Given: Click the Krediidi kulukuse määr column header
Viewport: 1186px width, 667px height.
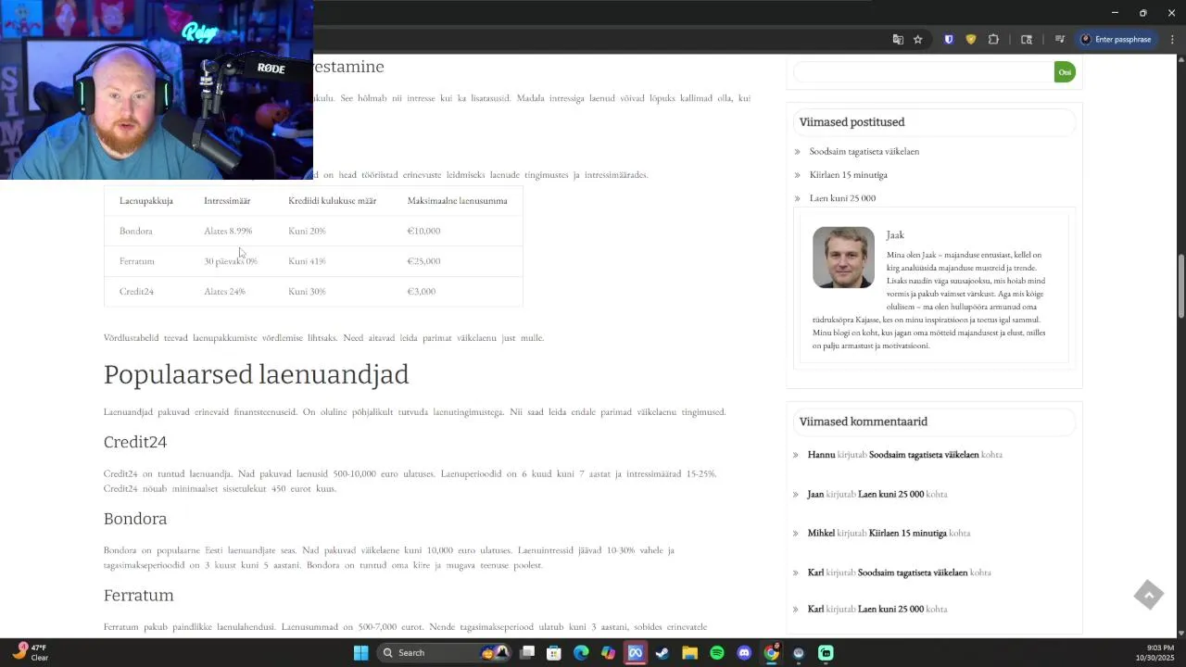Looking at the screenshot, I should point(332,200).
